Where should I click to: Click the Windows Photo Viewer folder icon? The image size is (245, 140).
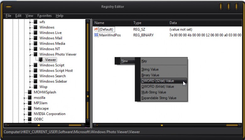click(35, 54)
